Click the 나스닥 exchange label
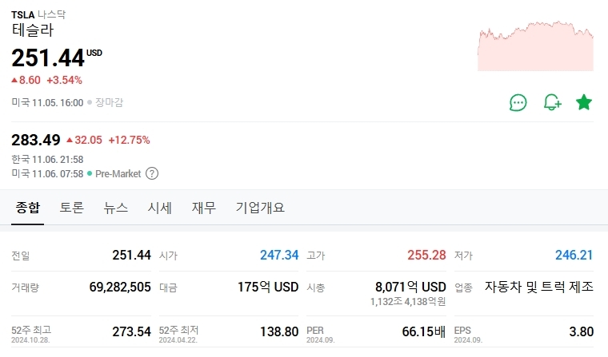 [51, 14]
